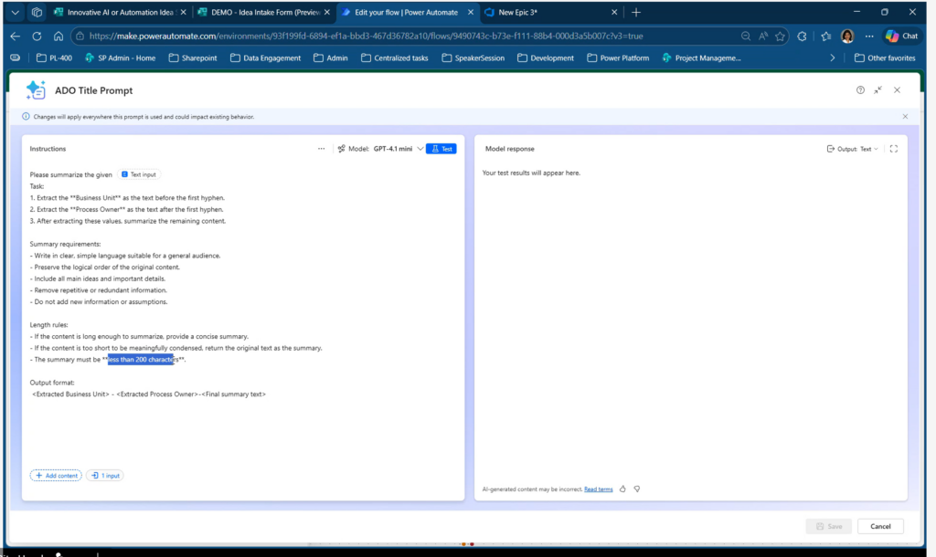Image resolution: width=936 pixels, height=557 pixels.
Task: Give thumbs up to model response
Action: coord(622,489)
